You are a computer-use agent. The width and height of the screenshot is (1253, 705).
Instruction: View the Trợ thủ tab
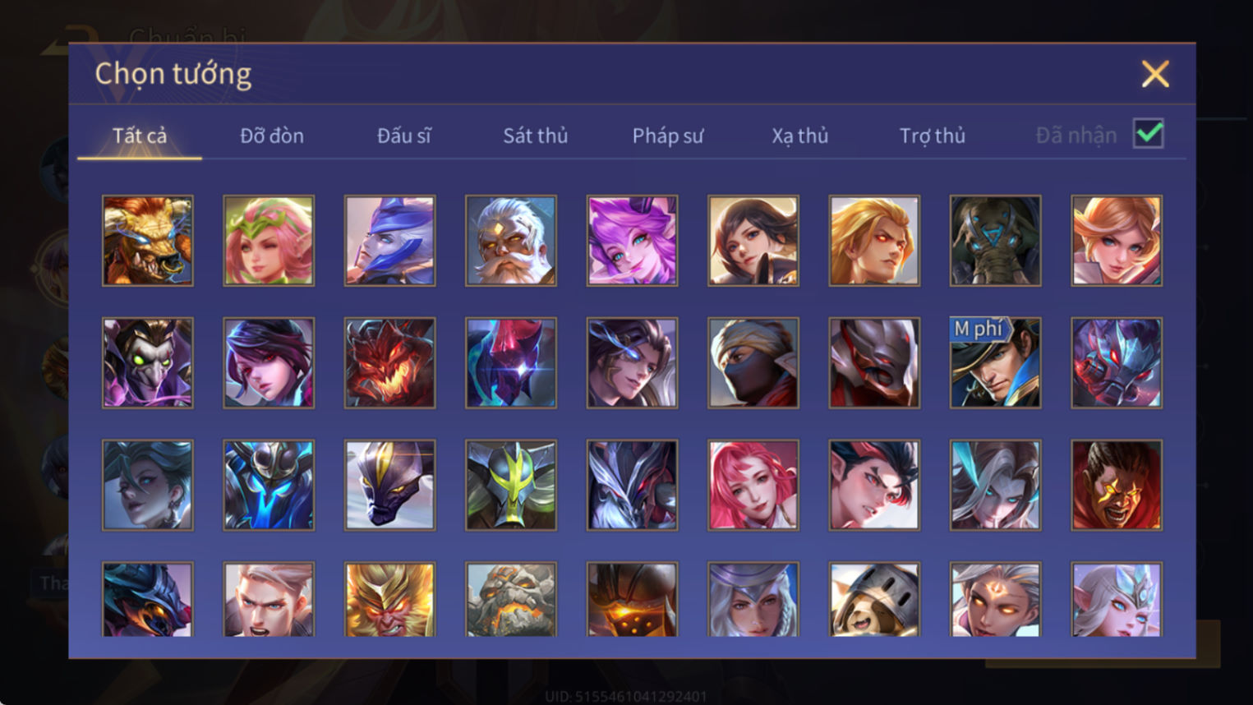932,136
